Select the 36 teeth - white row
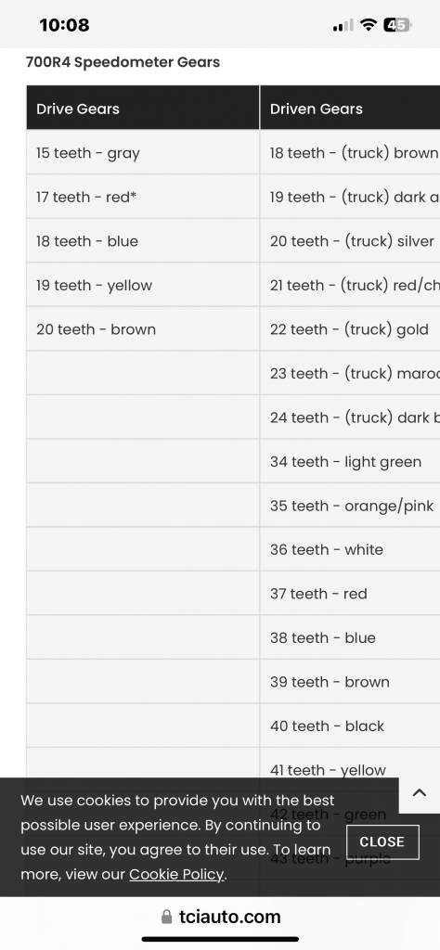The image size is (440, 950). pyautogui.click(x=350, y=549)
